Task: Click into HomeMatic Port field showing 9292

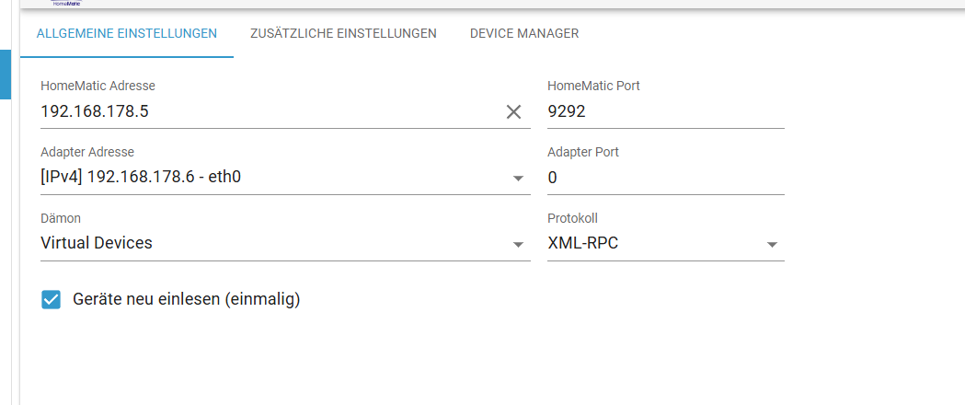Action: point(666,112)
